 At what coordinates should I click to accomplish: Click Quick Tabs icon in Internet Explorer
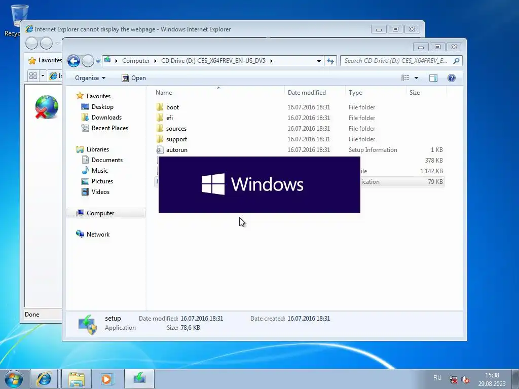tap(33, 76)
